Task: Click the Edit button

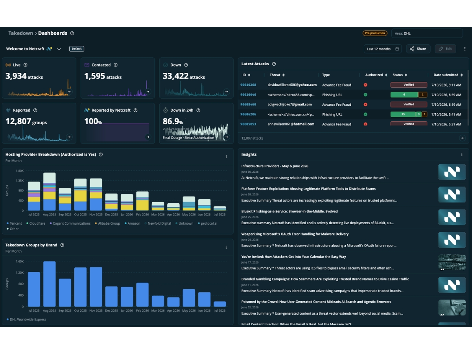Action: [x=445, y=49]
